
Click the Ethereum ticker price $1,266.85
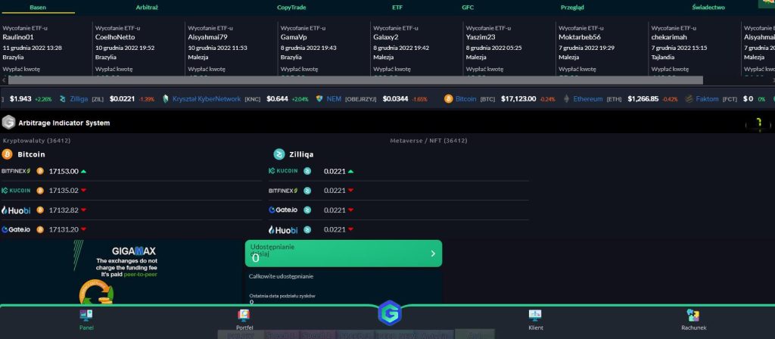coord(643,99)
